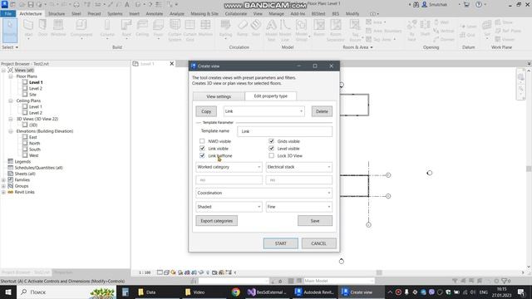The image size is (532, 299).
Task: Collapse the Elevations tree node
Action: (x=11, y=131)
